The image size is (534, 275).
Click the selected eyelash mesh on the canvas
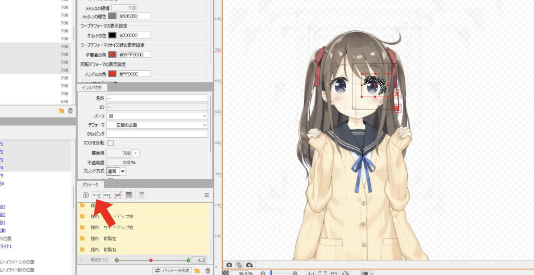pos(375,84)
